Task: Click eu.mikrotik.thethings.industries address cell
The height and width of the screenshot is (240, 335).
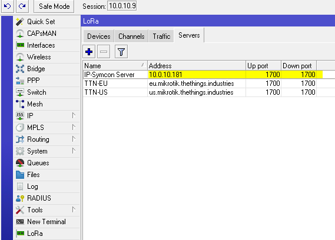Action: click(196, 84)
